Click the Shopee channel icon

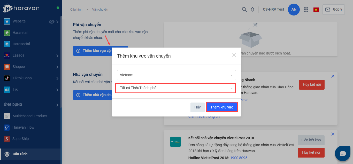(x=7, y=67)
